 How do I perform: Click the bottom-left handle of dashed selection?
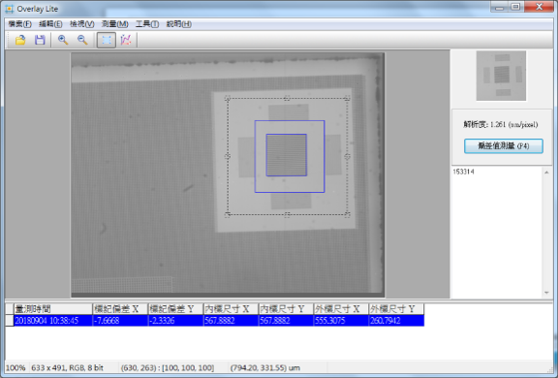228,214
